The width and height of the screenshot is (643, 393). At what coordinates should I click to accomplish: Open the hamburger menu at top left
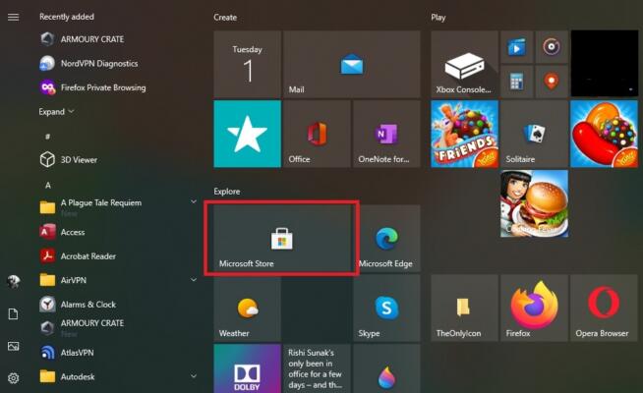pos(13,17)
